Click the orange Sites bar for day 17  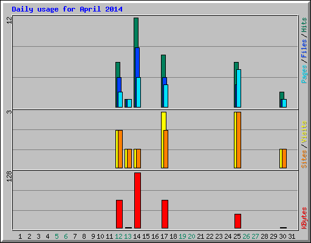[166, 149]
